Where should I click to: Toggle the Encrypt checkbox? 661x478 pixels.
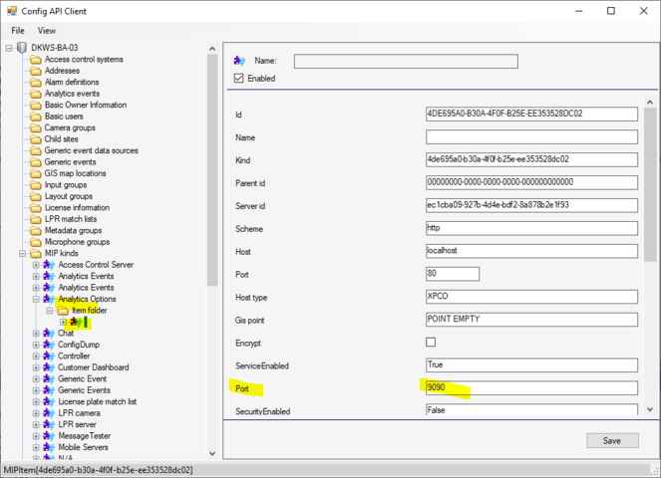point(431,343)
